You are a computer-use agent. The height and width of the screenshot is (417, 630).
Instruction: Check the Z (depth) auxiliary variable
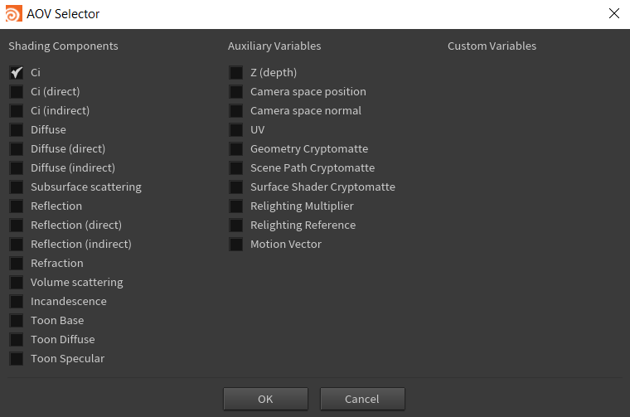(x=236, y=73)
